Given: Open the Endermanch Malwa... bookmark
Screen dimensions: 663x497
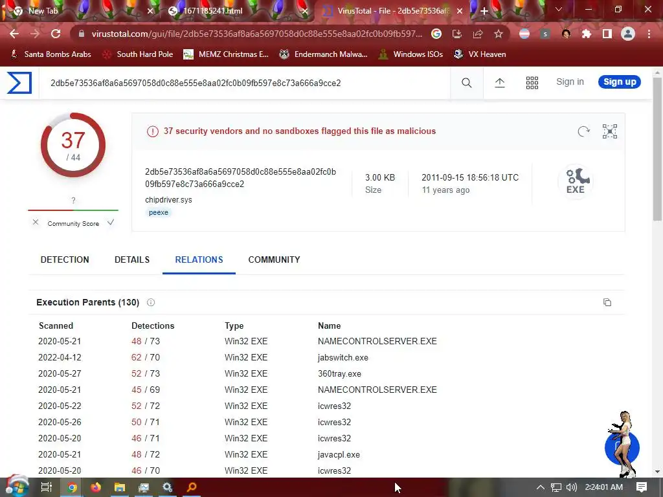Looking at the screenshot, I should pos(324,54).
